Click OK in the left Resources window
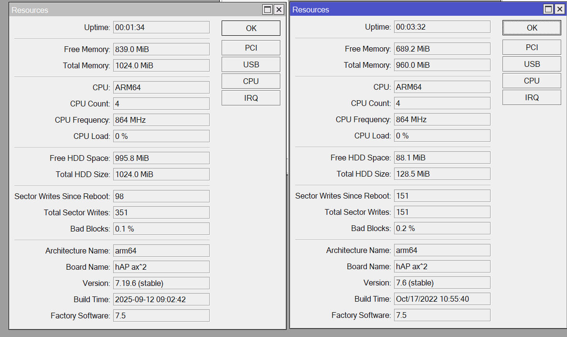 click(251, 28)
